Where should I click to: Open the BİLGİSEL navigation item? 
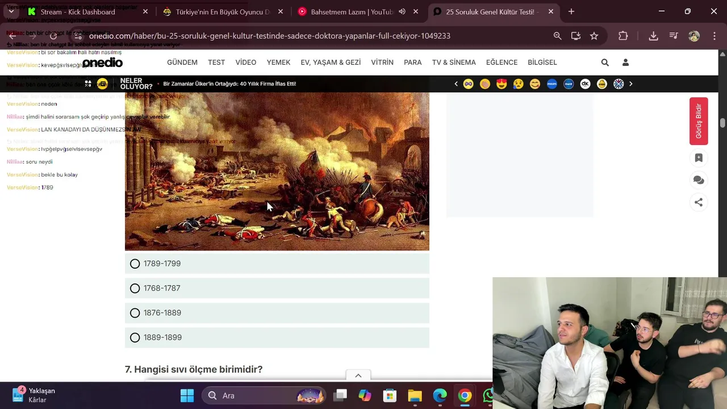coord(542,62)
